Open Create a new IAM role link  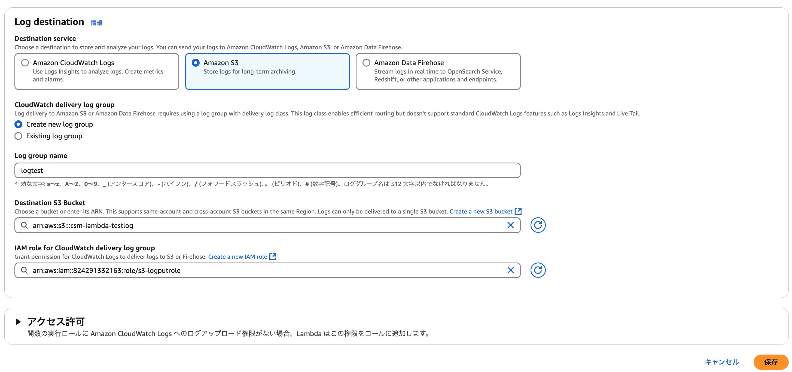click(238, 257)
